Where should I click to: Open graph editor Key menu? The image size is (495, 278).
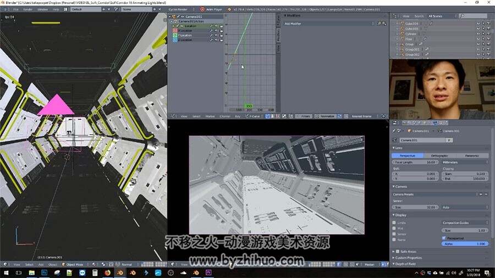(238, 116)
